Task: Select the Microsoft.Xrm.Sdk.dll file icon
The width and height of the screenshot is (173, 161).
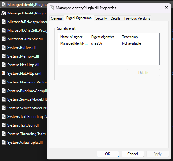Action: tap(4, 39)
